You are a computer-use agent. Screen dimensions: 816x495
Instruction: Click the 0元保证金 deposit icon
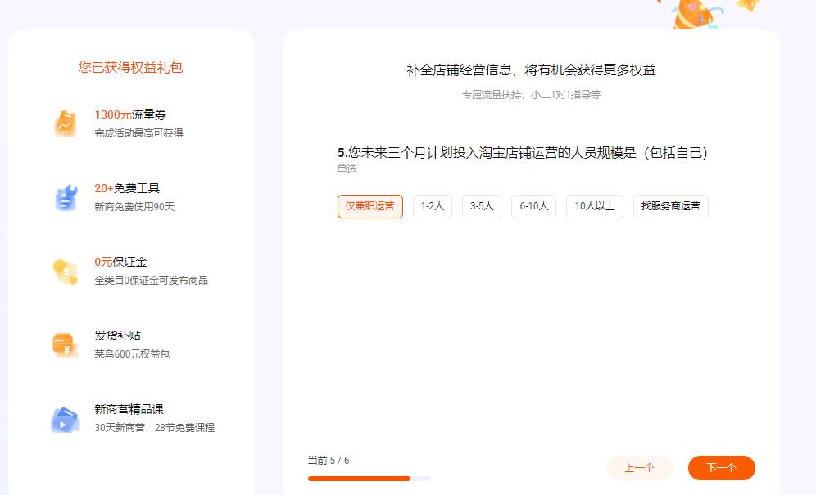[64, 270]
